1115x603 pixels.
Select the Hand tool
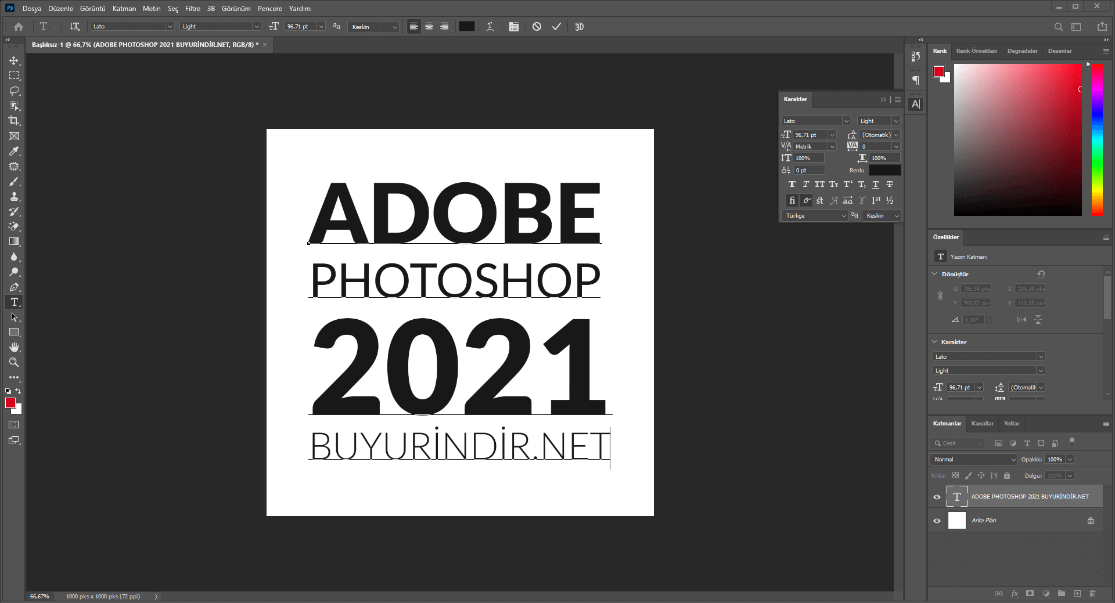[x=14, y=347]
